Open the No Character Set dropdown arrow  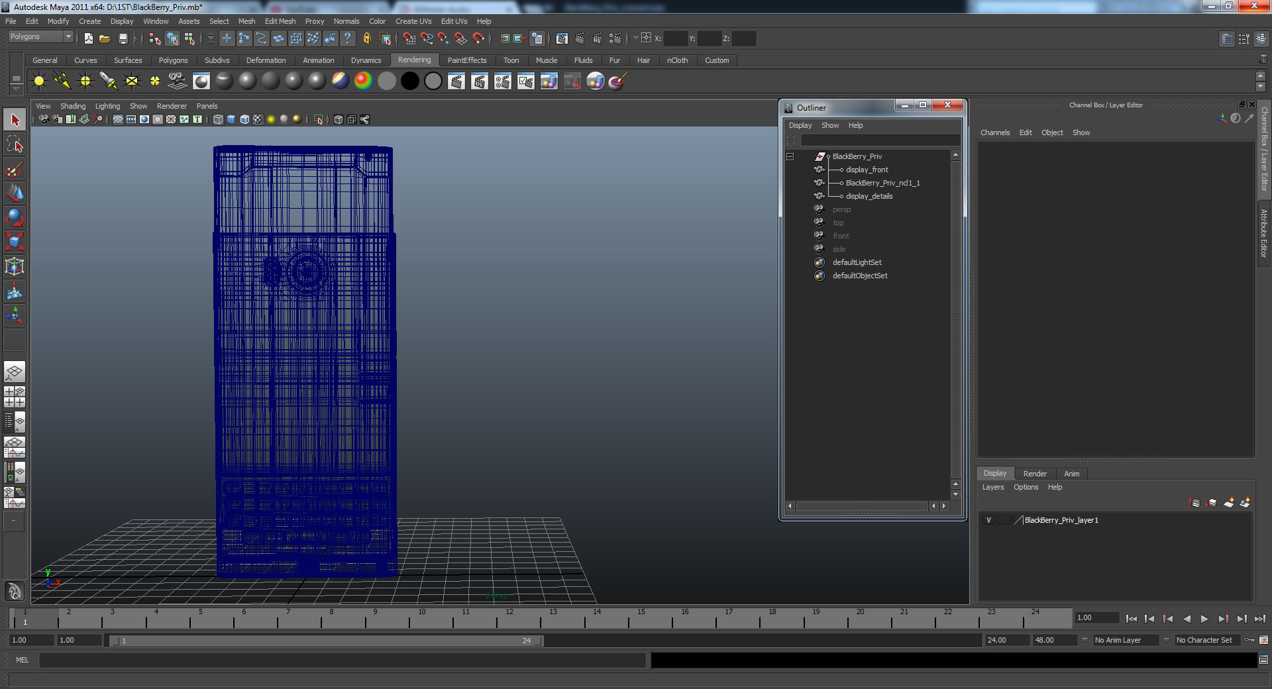coord(1166,640)
